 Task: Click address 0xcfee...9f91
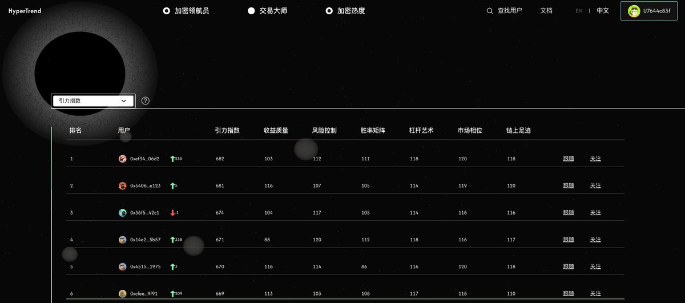coord(144,294)
